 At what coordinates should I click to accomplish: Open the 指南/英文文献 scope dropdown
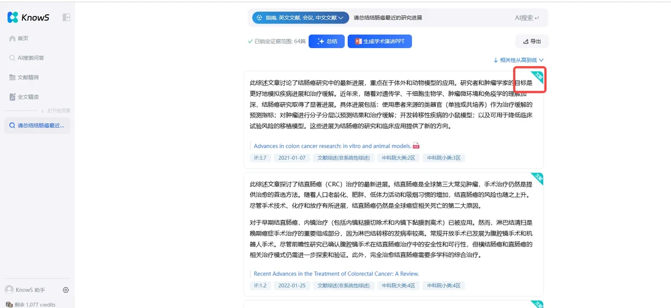pyautogui.click(x=299, y=17)
